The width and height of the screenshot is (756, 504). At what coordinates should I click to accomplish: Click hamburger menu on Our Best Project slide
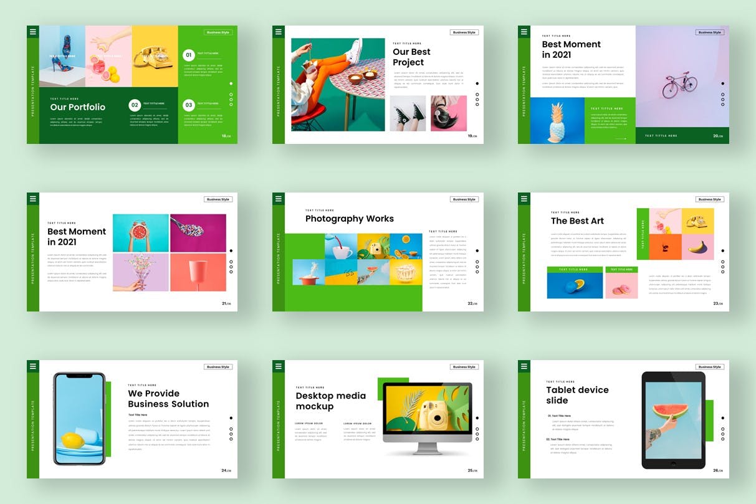point(279,32)
